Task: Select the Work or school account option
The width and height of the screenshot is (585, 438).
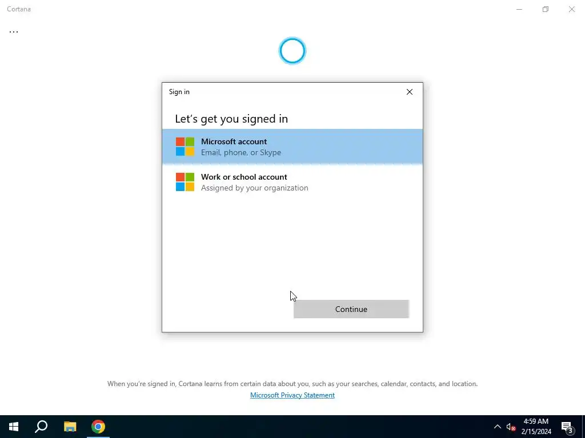Action: pos(292,182)
